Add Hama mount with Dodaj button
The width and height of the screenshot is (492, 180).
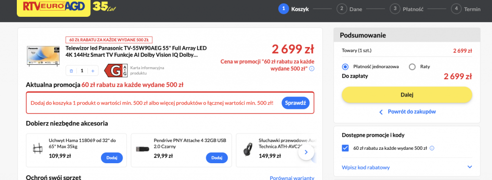[111, 158]
